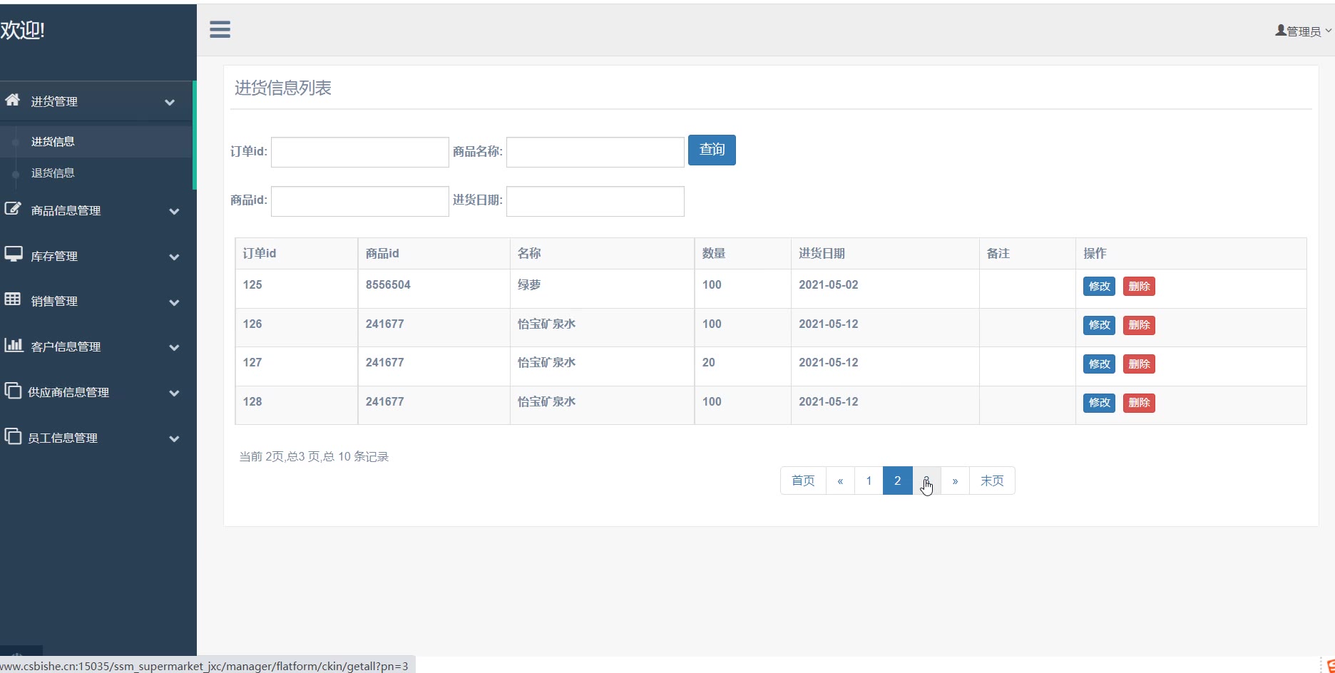Click 修改 for order 127
The height and width of the screenshot is (673, 1335).
[1099, 364]
